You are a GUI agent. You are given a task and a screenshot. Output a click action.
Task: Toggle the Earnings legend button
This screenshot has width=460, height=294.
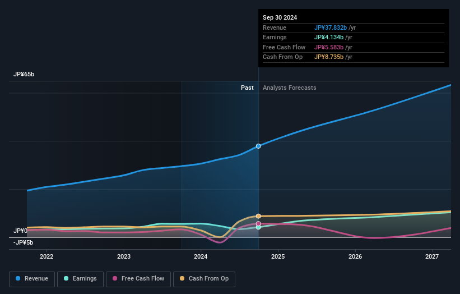click(x=80, y=279)
